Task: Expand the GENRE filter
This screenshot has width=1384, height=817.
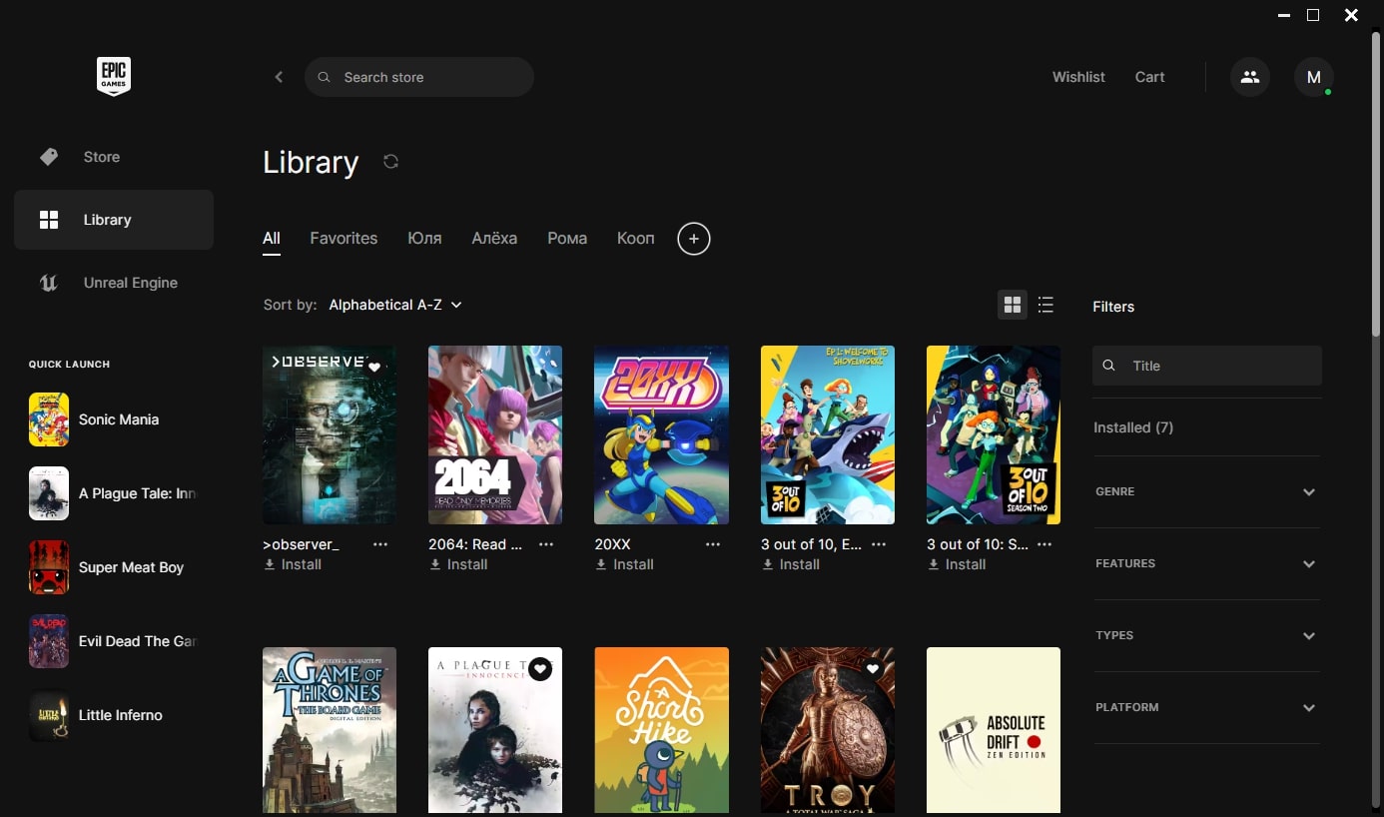Action: point(1206,492)
